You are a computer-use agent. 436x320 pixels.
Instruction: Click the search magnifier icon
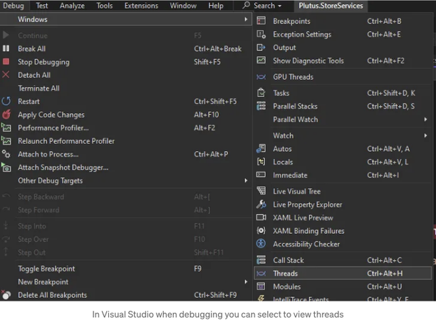click(246, 5)
